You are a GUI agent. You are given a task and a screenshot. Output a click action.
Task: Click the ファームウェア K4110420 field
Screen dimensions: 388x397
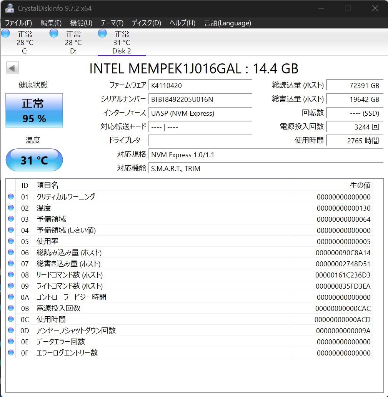200,85
